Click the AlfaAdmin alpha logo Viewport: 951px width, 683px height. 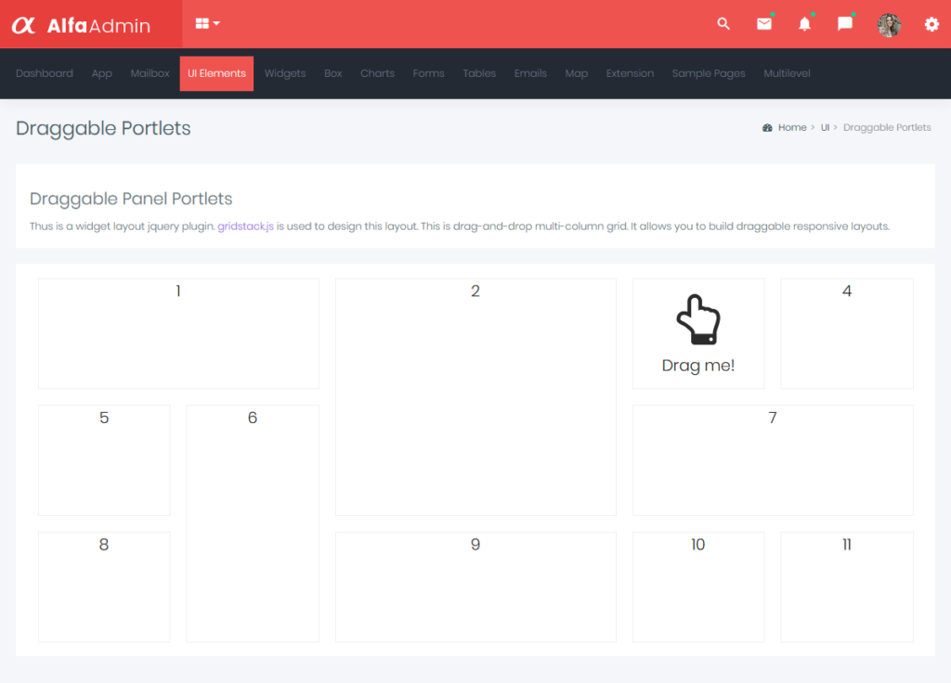coord(26,23)
